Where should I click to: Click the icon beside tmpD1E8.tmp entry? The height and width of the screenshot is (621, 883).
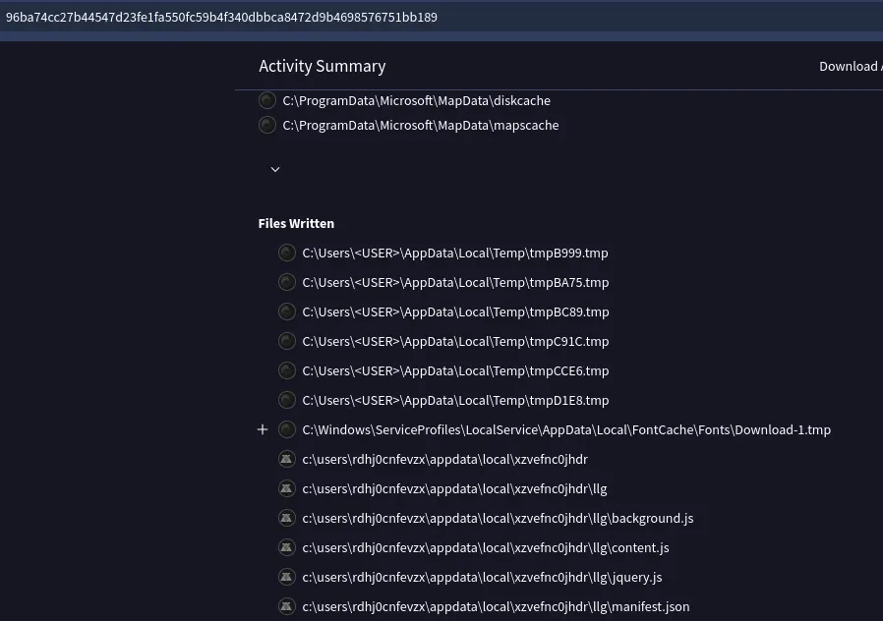286,400
